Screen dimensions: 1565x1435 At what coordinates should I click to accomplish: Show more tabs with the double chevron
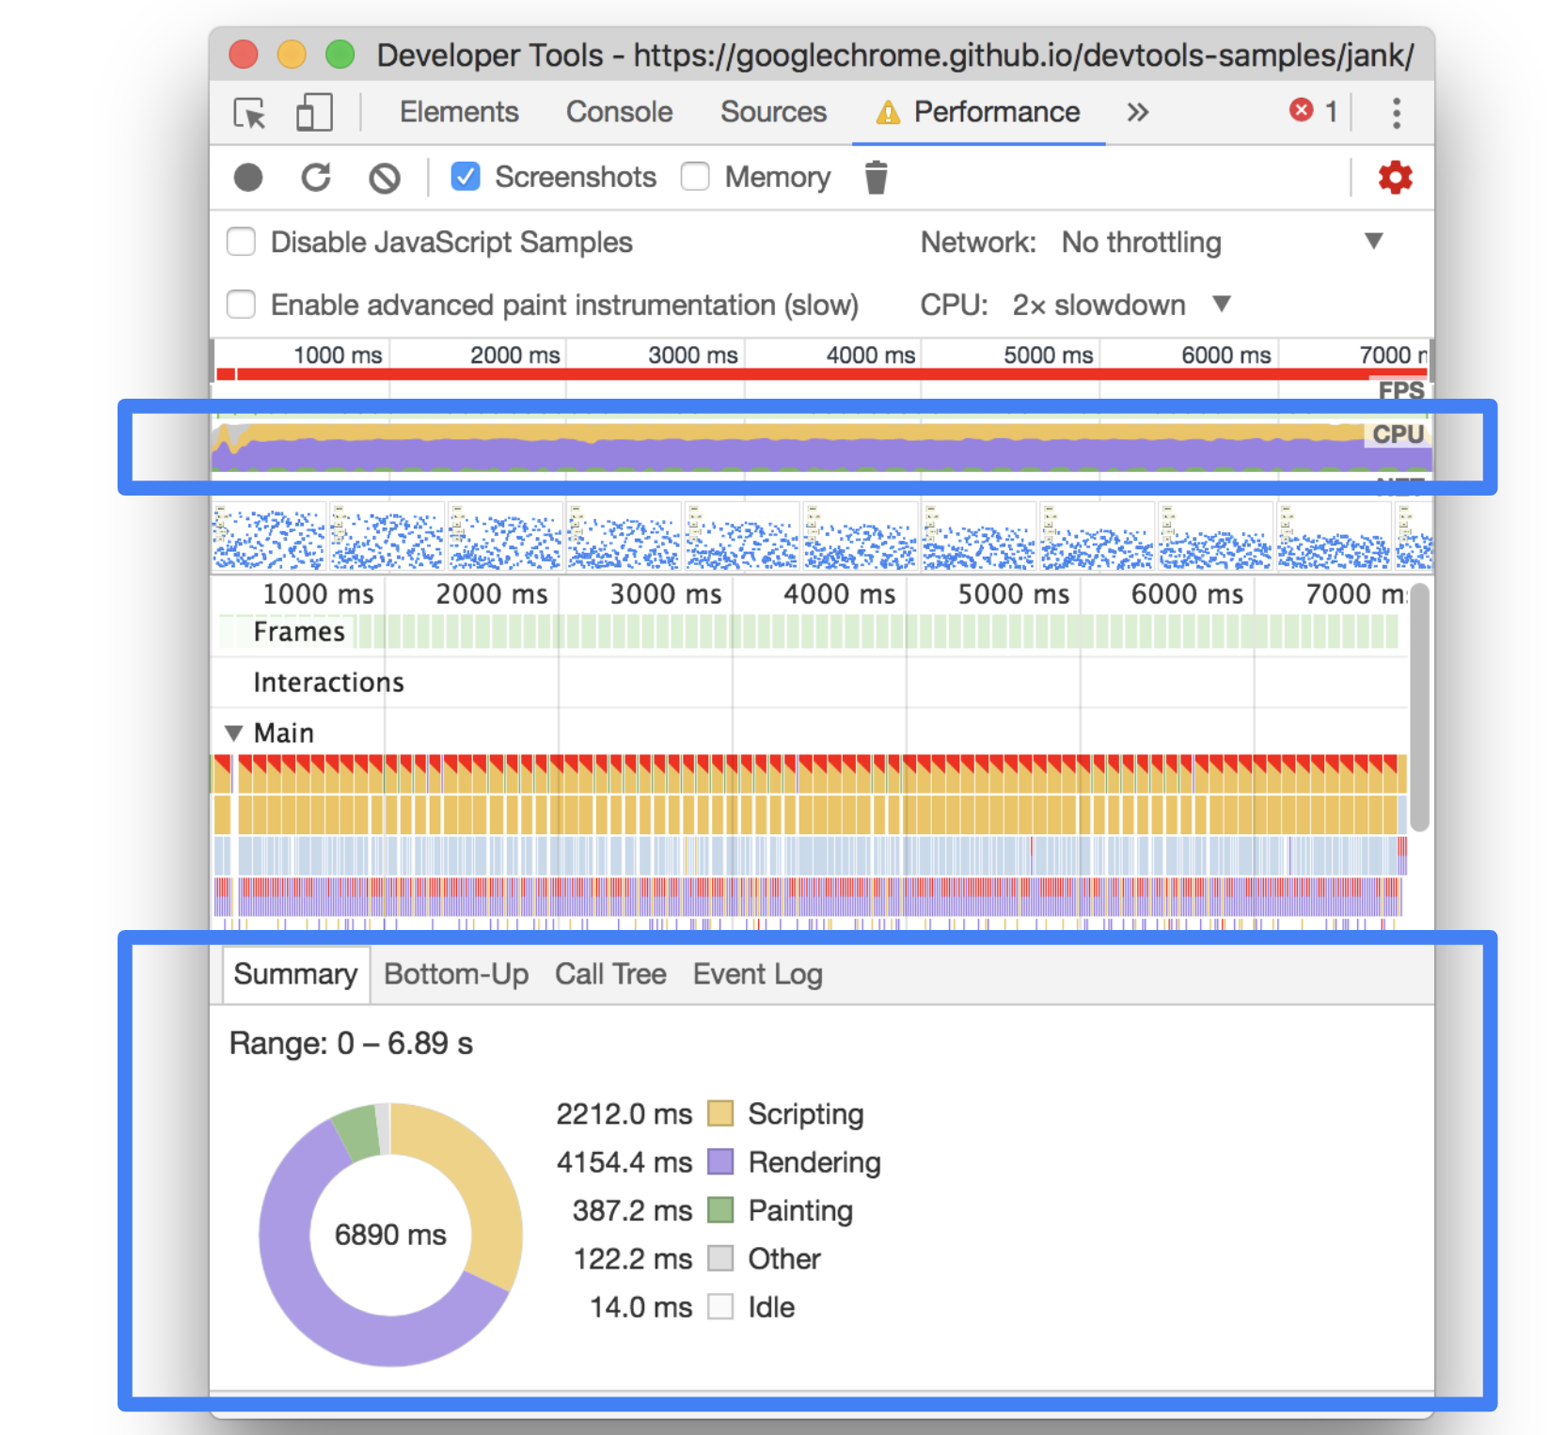pos(1138,113)
